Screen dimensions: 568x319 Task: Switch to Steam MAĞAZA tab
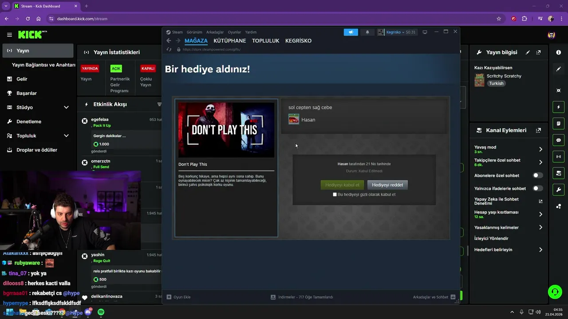point(196,40)
